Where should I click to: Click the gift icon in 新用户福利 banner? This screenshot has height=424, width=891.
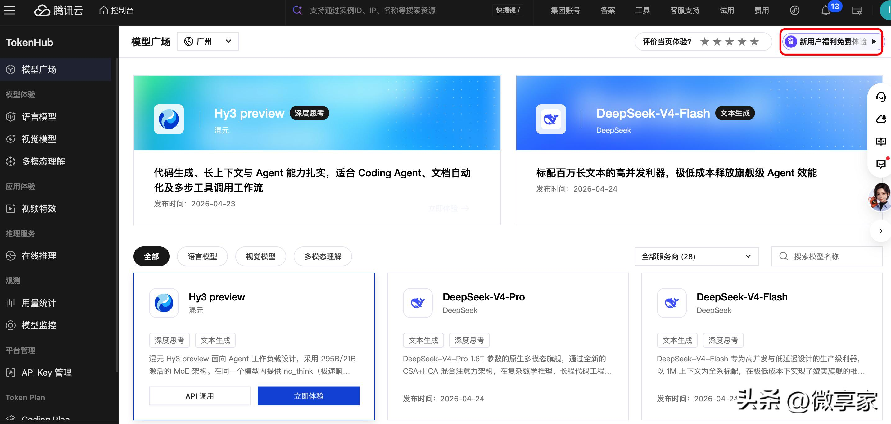(x=791, y=42)
